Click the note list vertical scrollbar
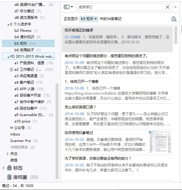182x190 pixels. (x=176, y=35)
